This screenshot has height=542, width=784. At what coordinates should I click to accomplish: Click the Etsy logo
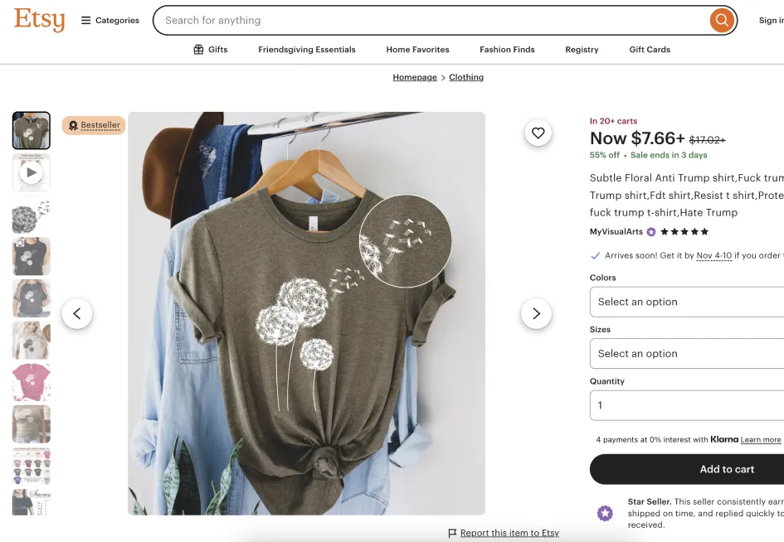click(39, 20)
